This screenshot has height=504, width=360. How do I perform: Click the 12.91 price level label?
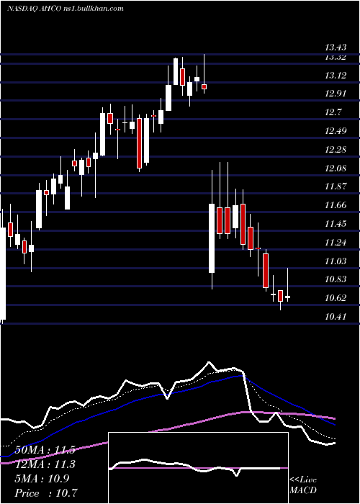pyautogui.click(x=336, y=94)
